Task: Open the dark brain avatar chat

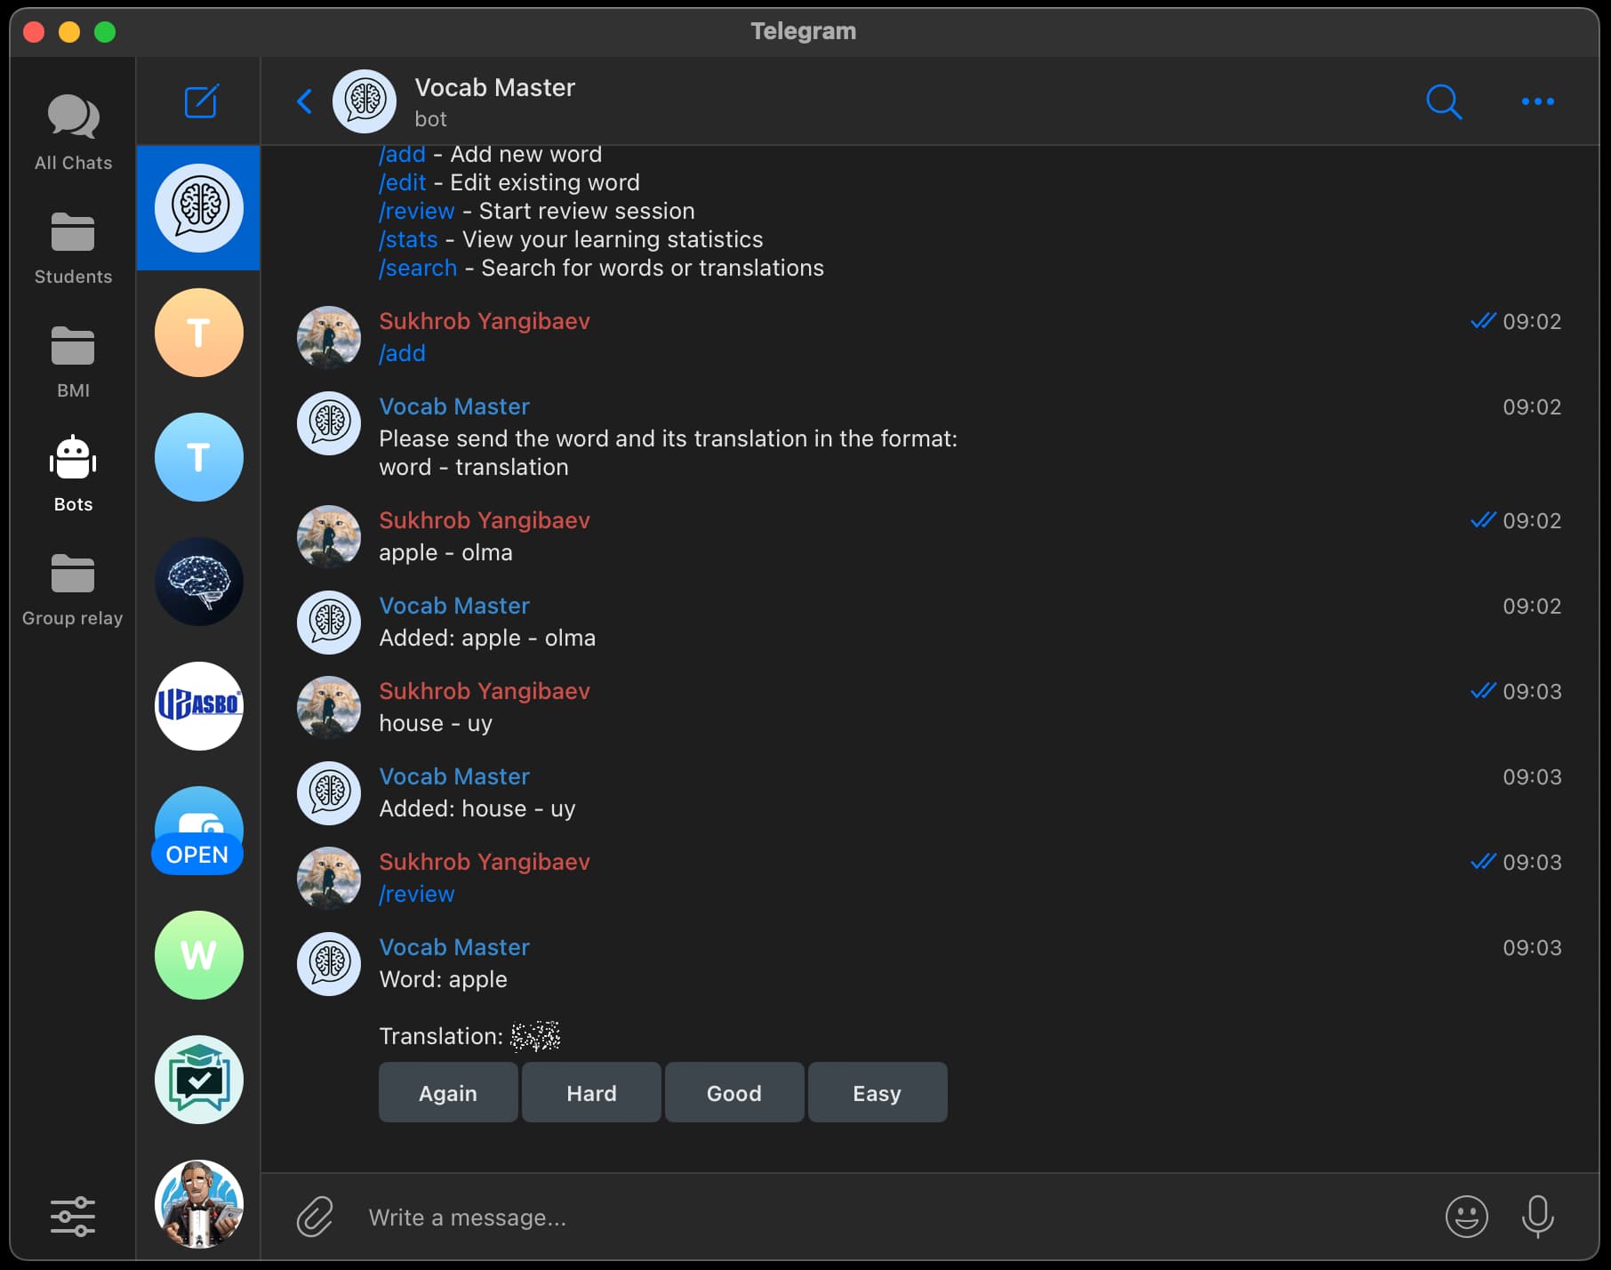Action: [198, 582]
